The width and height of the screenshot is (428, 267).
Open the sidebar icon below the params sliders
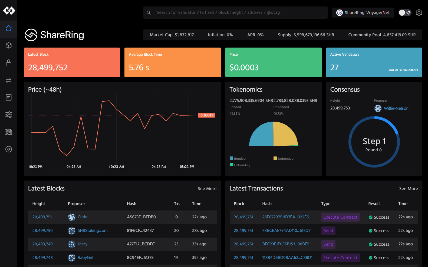9,132
